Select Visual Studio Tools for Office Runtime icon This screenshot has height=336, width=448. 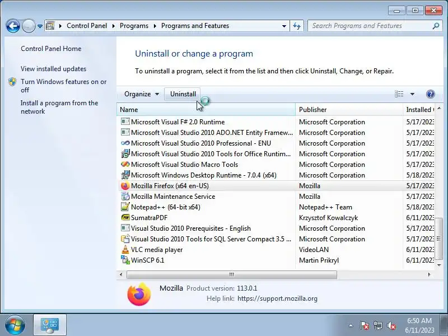[x=125, y=153]
